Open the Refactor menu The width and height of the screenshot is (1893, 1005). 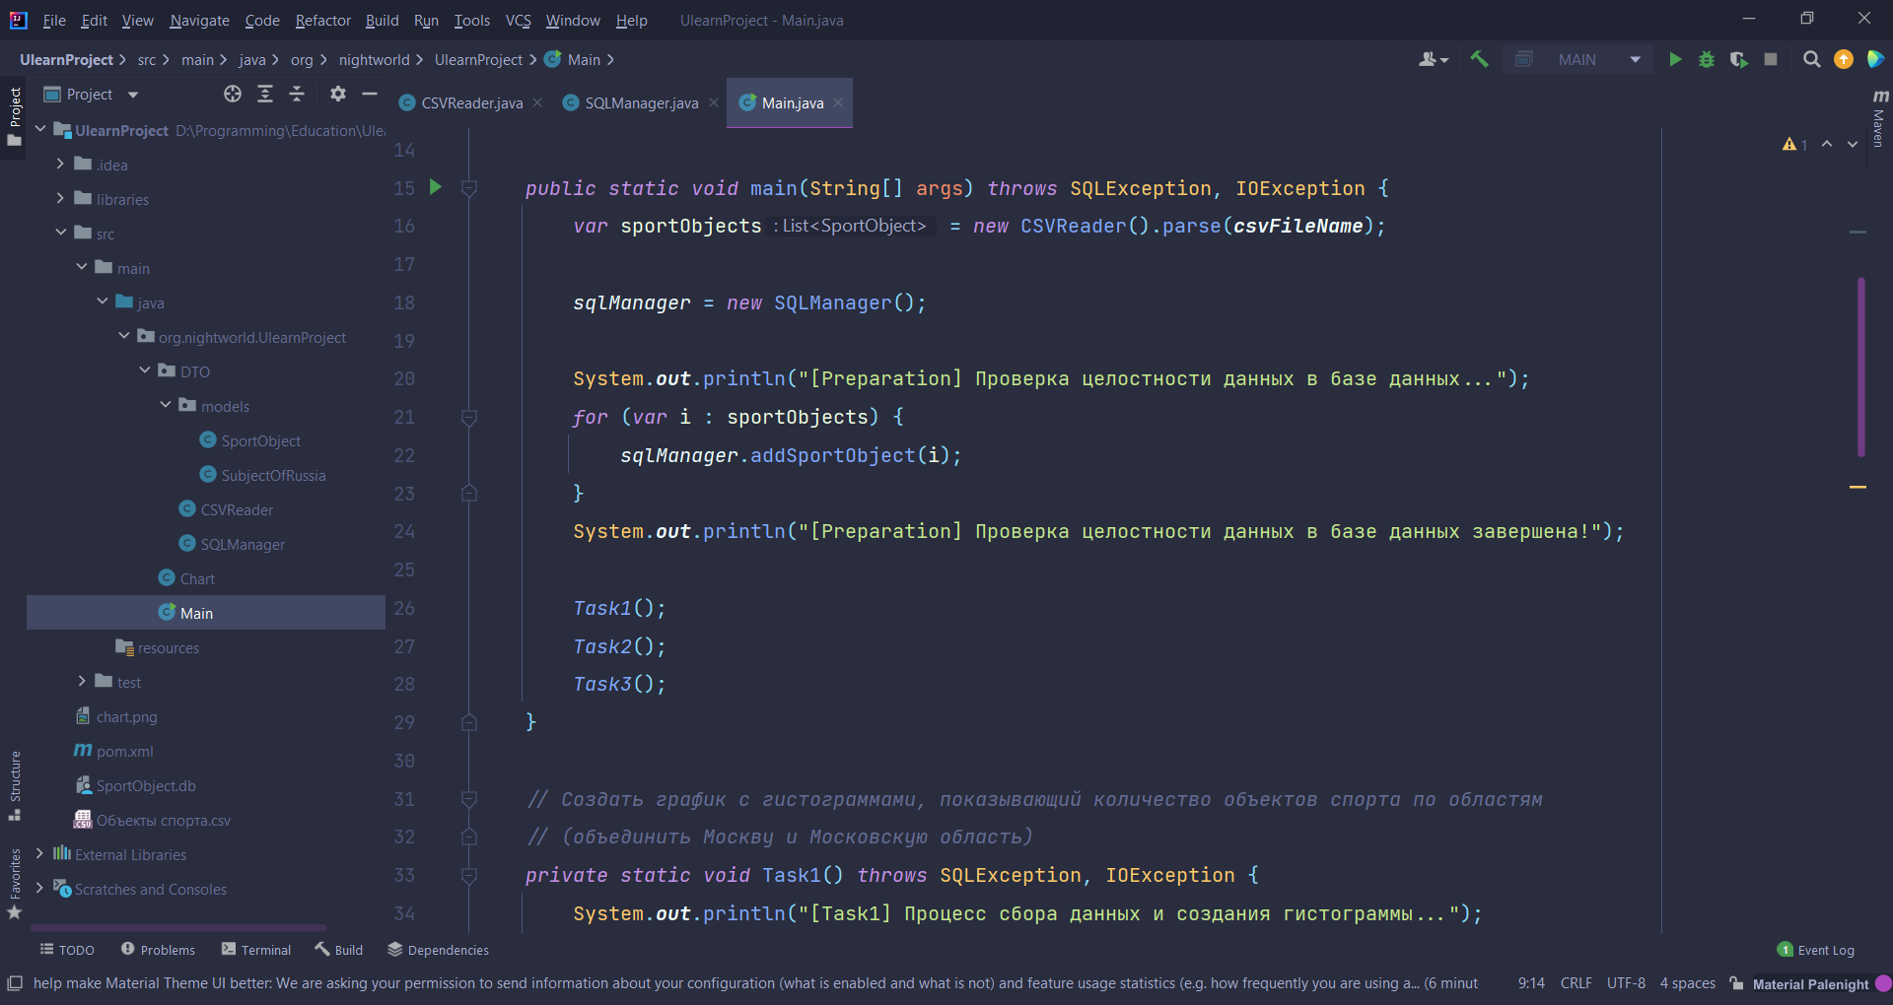322,20
